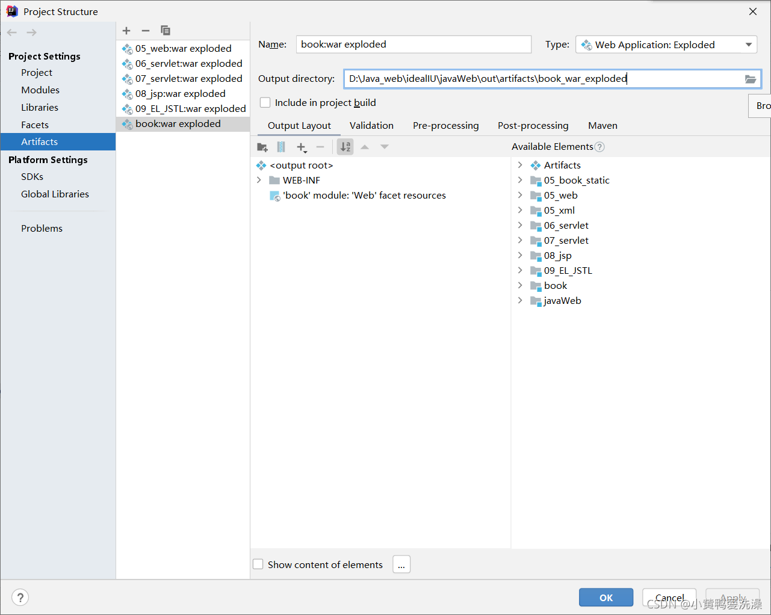Click the Name input field
Viewport: 771px width, 615px height.
pyautogui.click(x=413, y=45)
